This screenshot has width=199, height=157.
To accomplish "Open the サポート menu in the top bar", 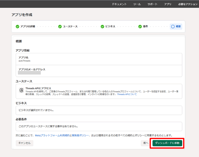I will click(153, 4).
